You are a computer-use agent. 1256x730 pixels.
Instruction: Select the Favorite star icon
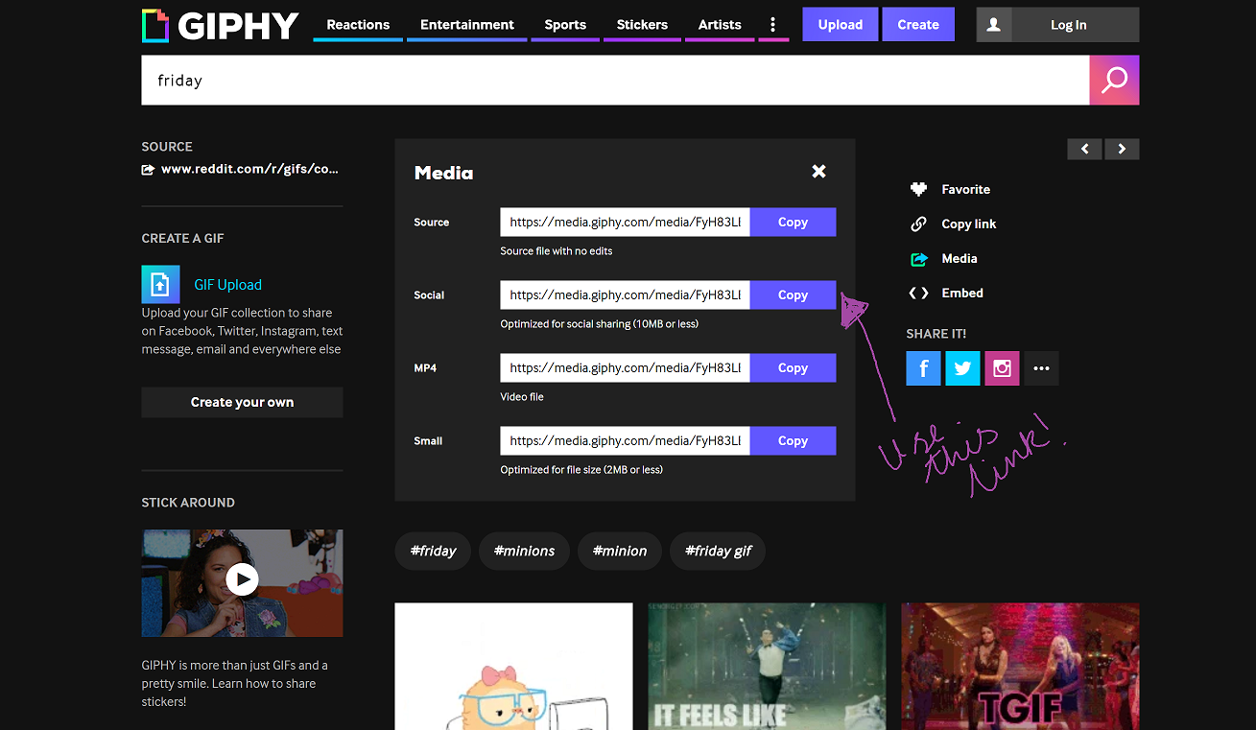[918, 189]
